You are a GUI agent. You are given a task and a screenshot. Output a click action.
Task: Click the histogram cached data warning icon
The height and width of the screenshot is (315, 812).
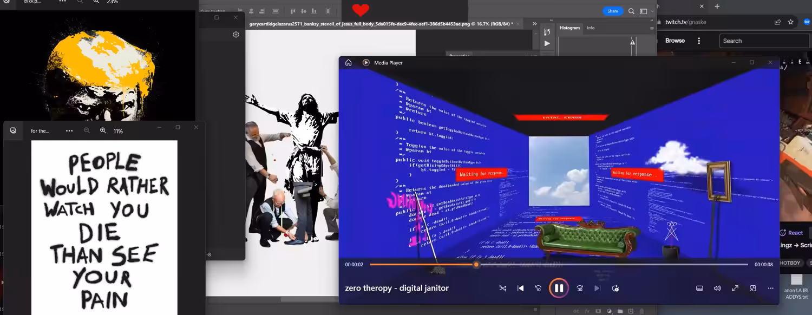pyautogui.click(x=632, y=42)
